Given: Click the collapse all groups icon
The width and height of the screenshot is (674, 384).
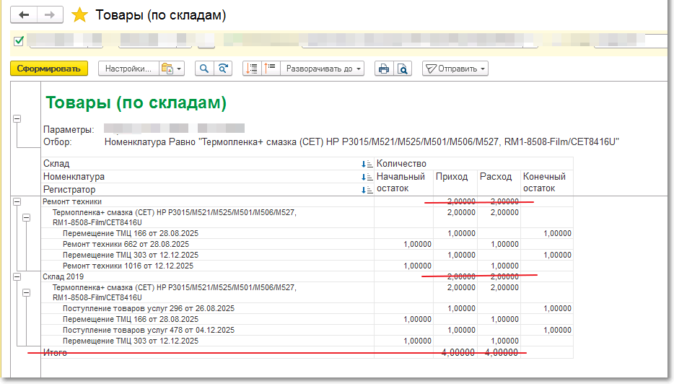Looking at the screenshot, I should pyautogui.click(x=252, y=69).
